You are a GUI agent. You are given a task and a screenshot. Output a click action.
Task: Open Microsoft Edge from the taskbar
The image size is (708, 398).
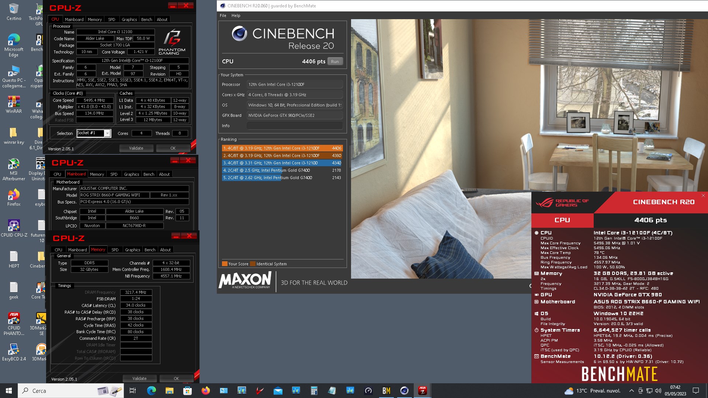tap(151, 391)
